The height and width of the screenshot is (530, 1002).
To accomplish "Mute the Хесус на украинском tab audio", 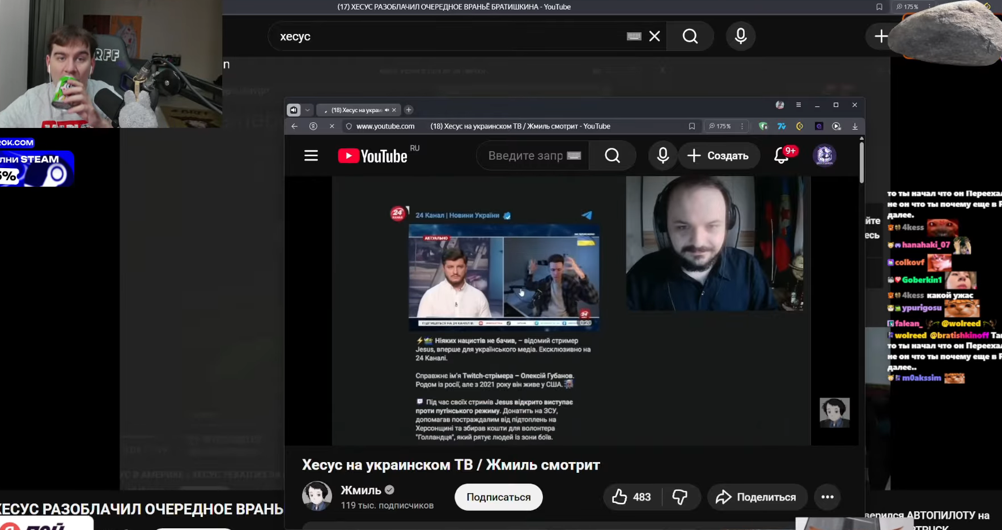I will [x=387, y=110].
